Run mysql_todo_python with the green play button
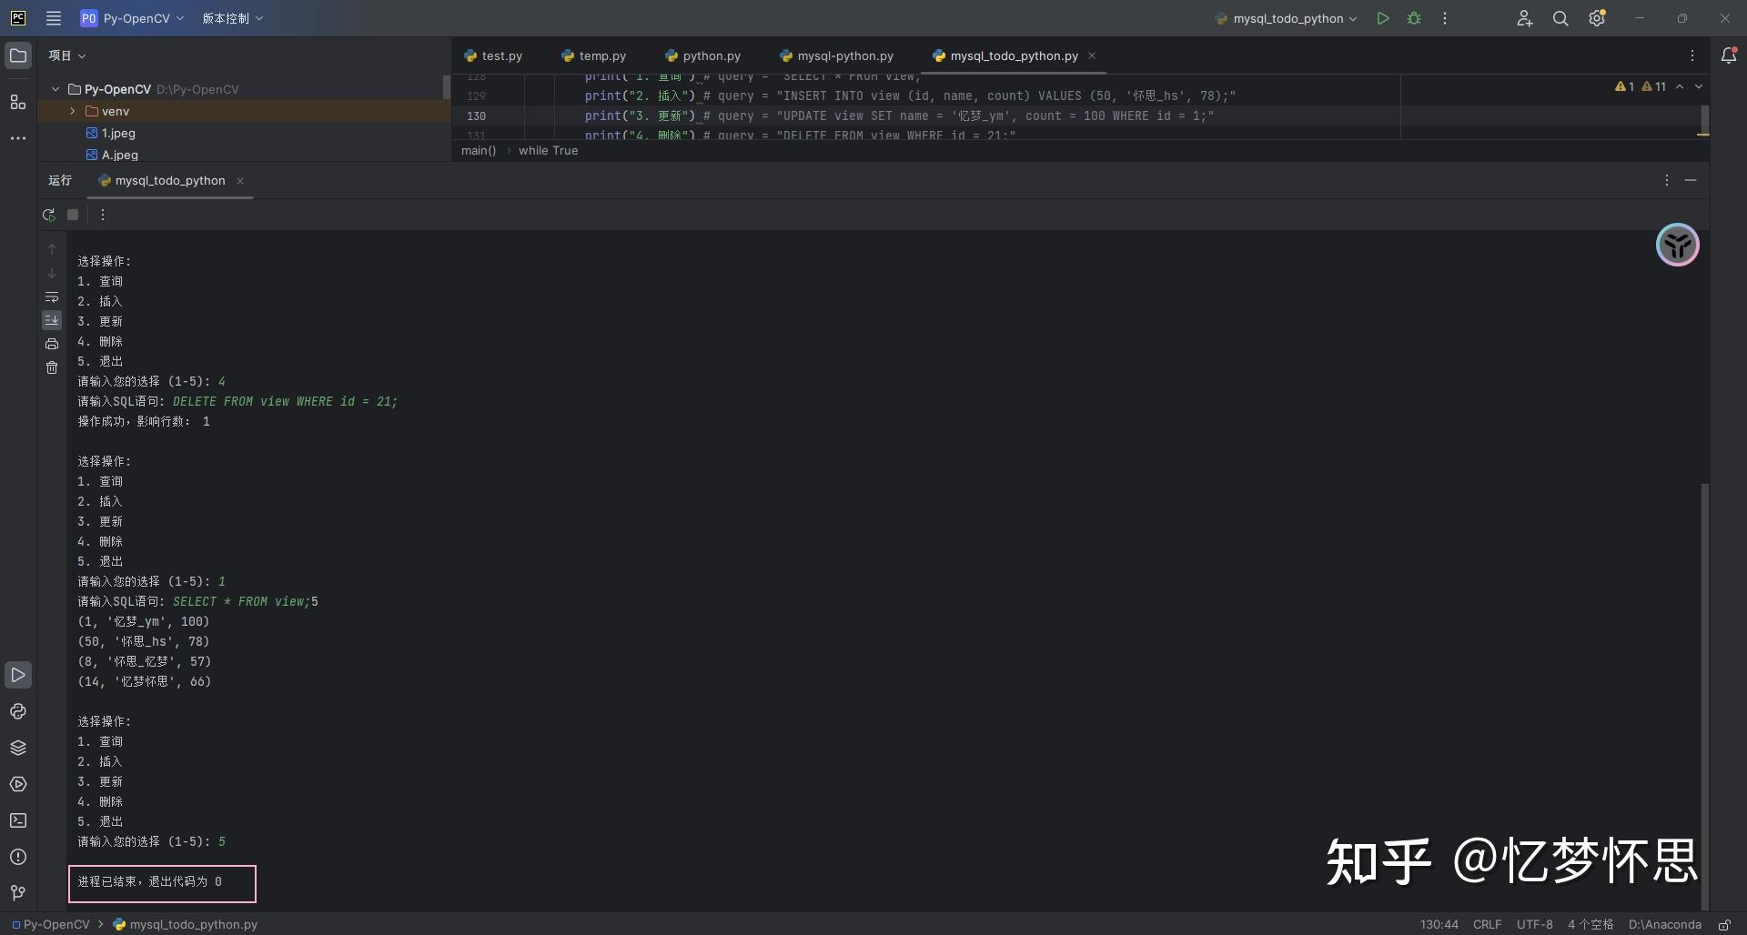Screen dimensions: 1747x935 (x=1383, y=18)
